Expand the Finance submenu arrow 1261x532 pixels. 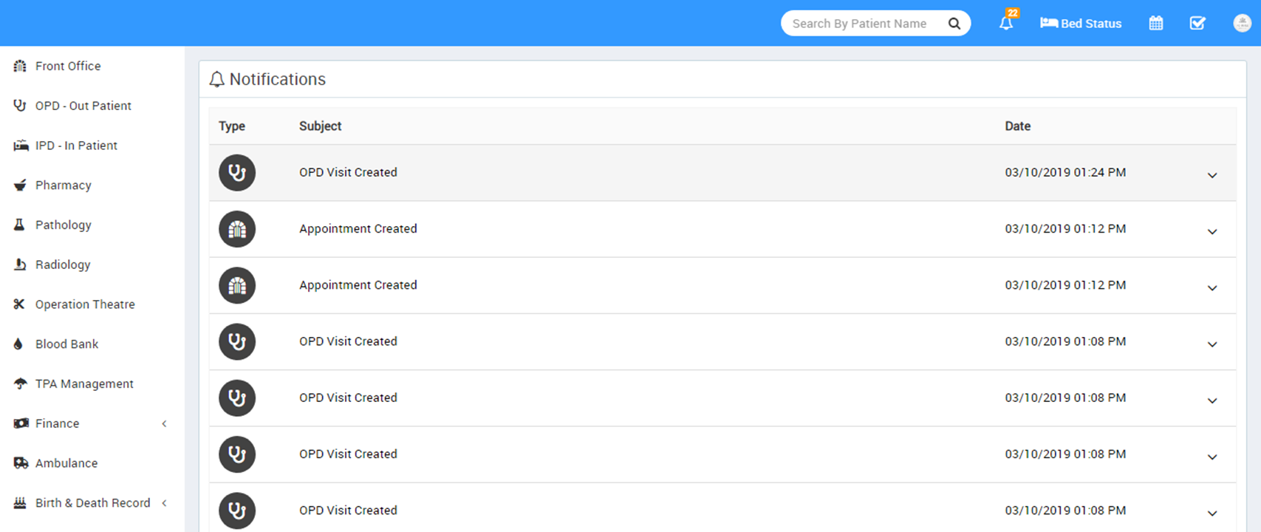coord(164,423)
